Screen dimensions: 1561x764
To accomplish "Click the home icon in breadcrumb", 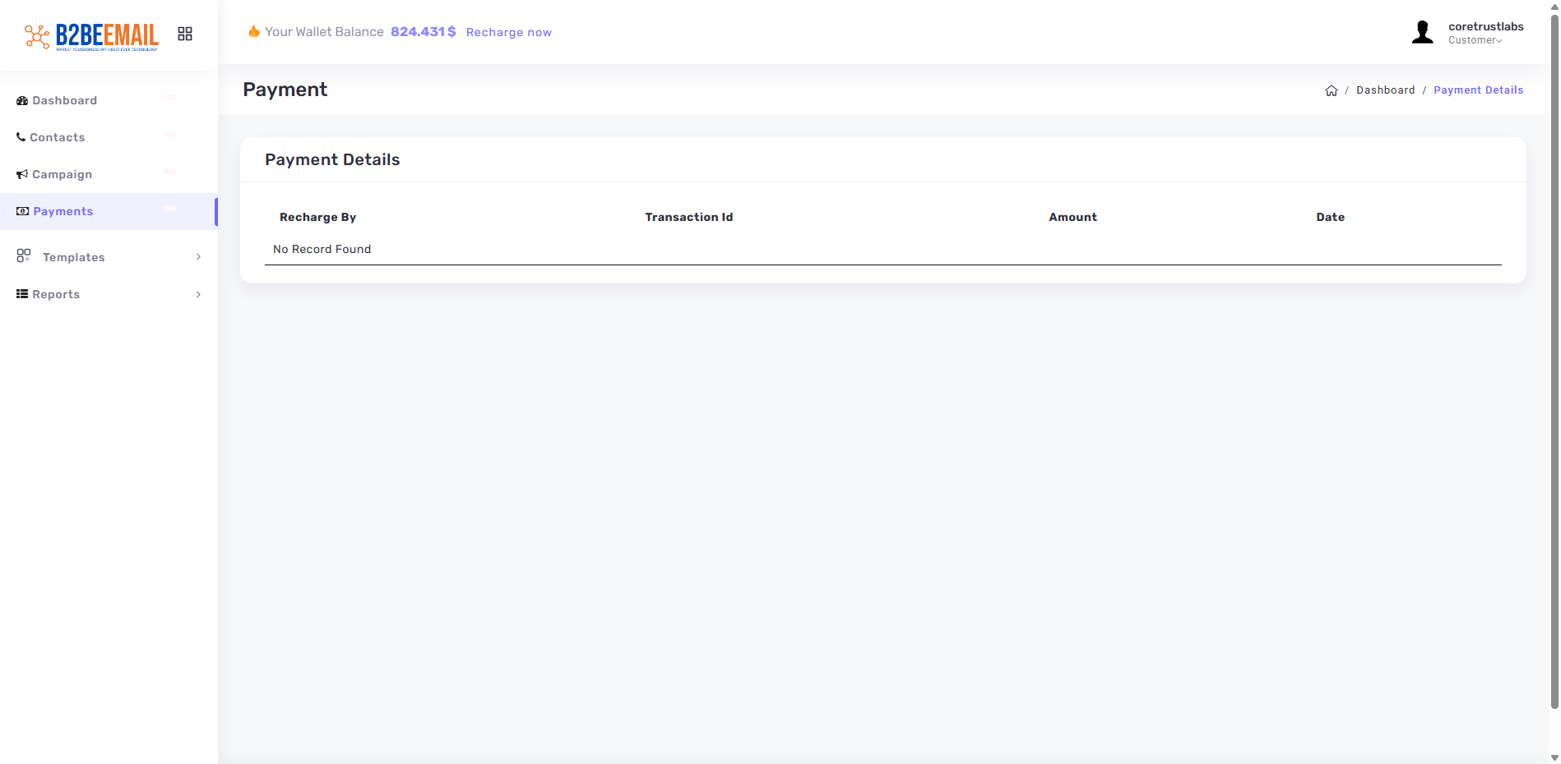I will pos(1331,90).
